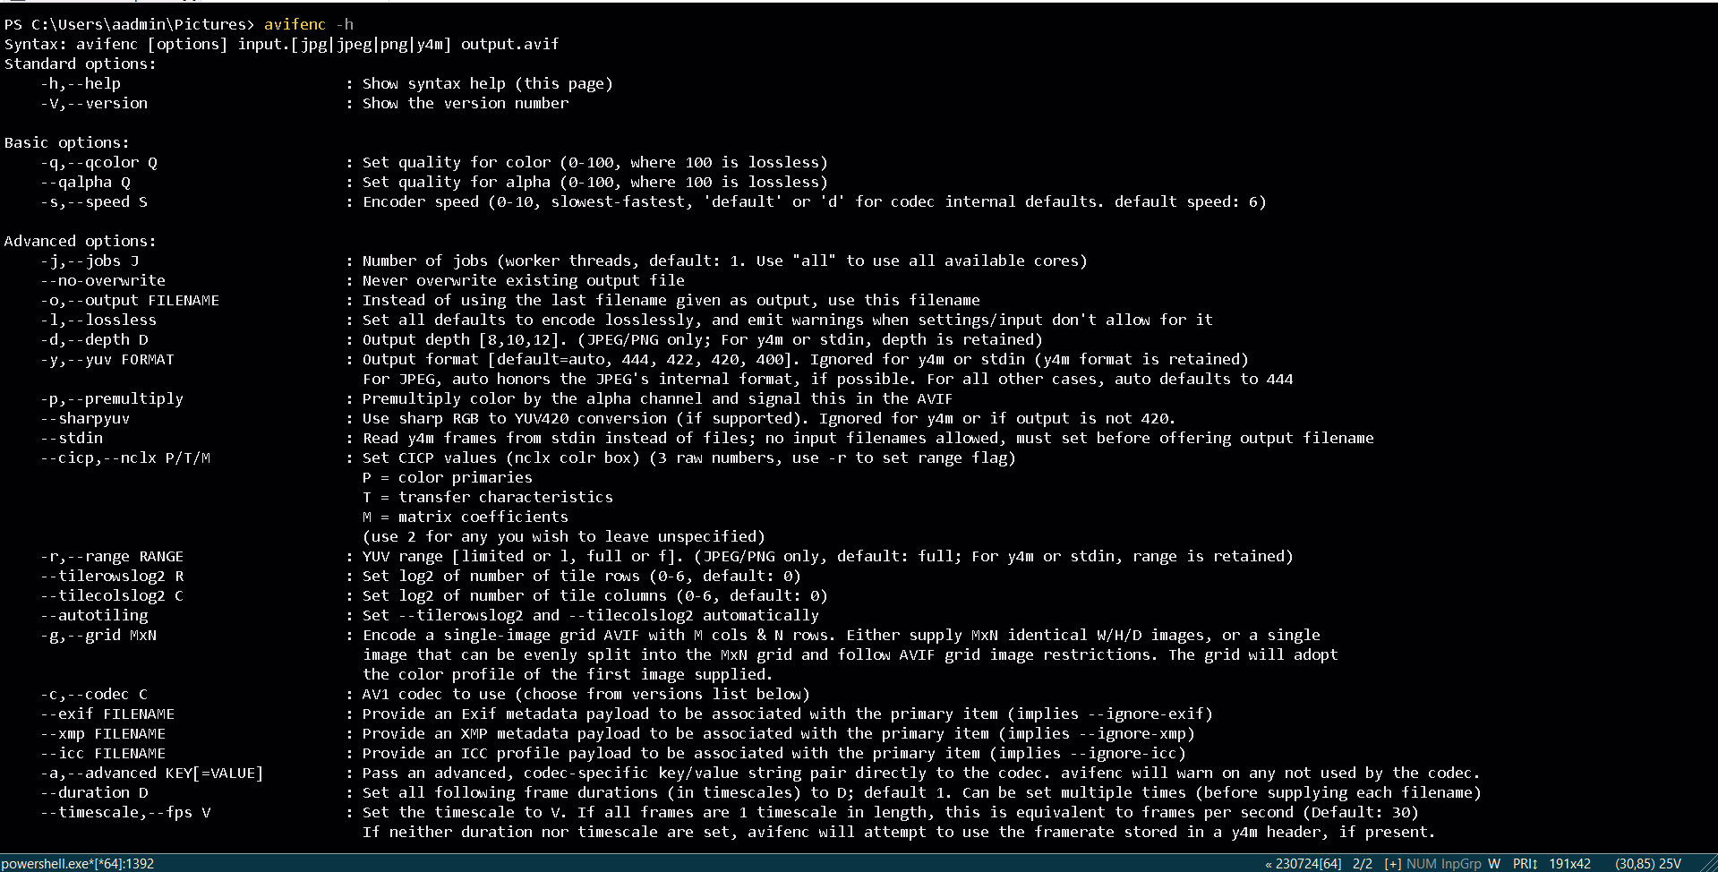Click the typed avifenc command at the prompt
Screen dimensions: 1718x872
click(x=295, y=24)
